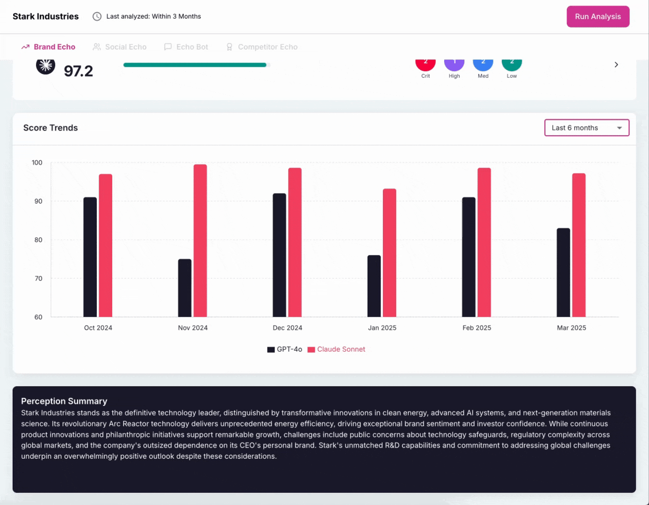Viewport: 649px width, 505px height.
Task: Expand the score card right chevron
Action: 616,65
